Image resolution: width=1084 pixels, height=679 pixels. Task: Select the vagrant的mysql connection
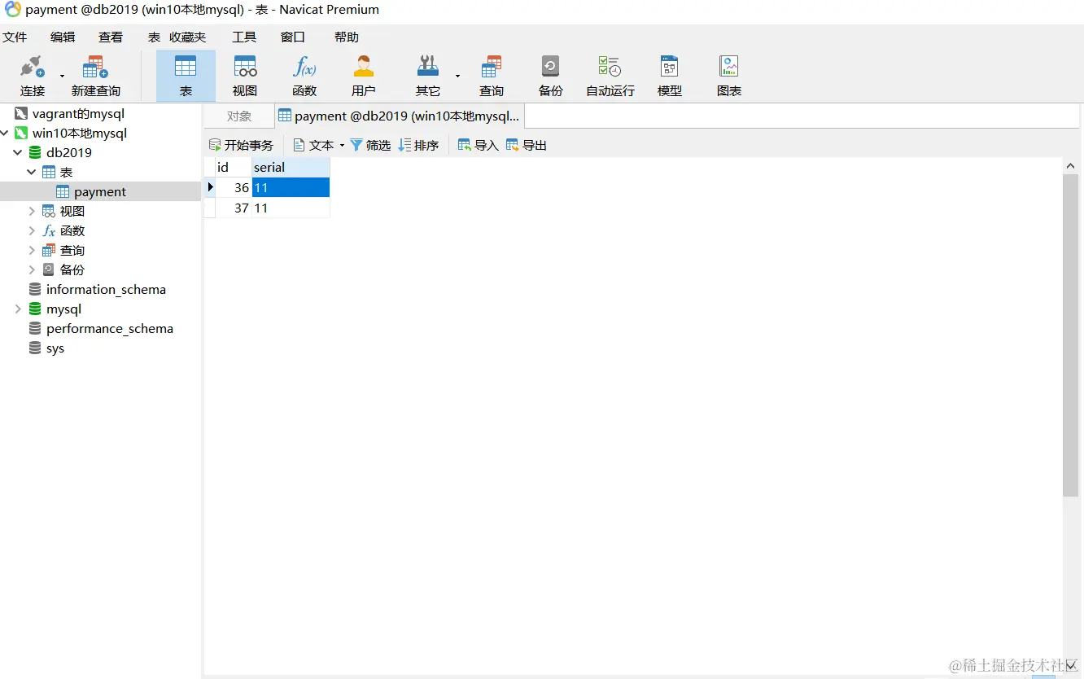click(78, 114)
